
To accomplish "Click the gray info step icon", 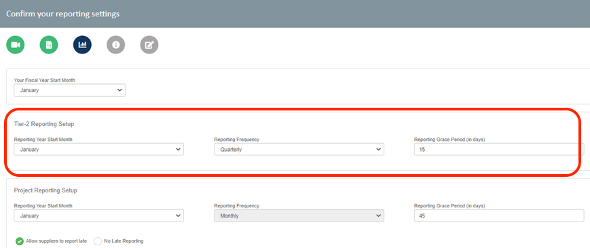I will (x=116, y=45).
